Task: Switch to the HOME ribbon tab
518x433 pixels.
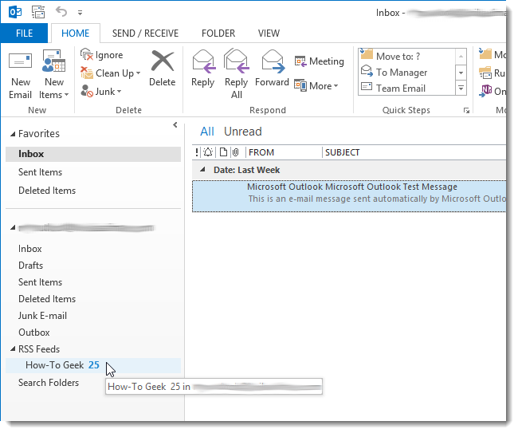Action: tap(76, 33)
